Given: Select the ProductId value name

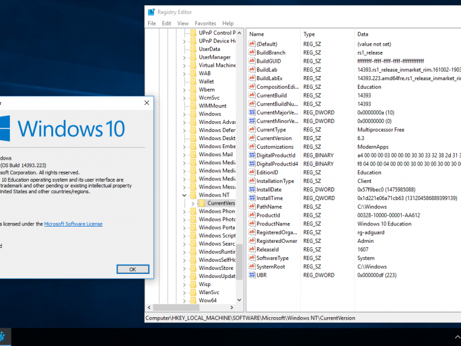Looking at the screenshot, I should click(x=268, y=215).
